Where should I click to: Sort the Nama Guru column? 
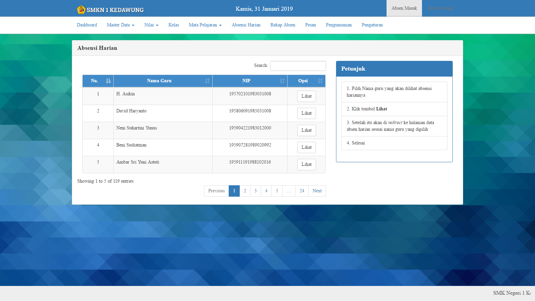point(206,81)
